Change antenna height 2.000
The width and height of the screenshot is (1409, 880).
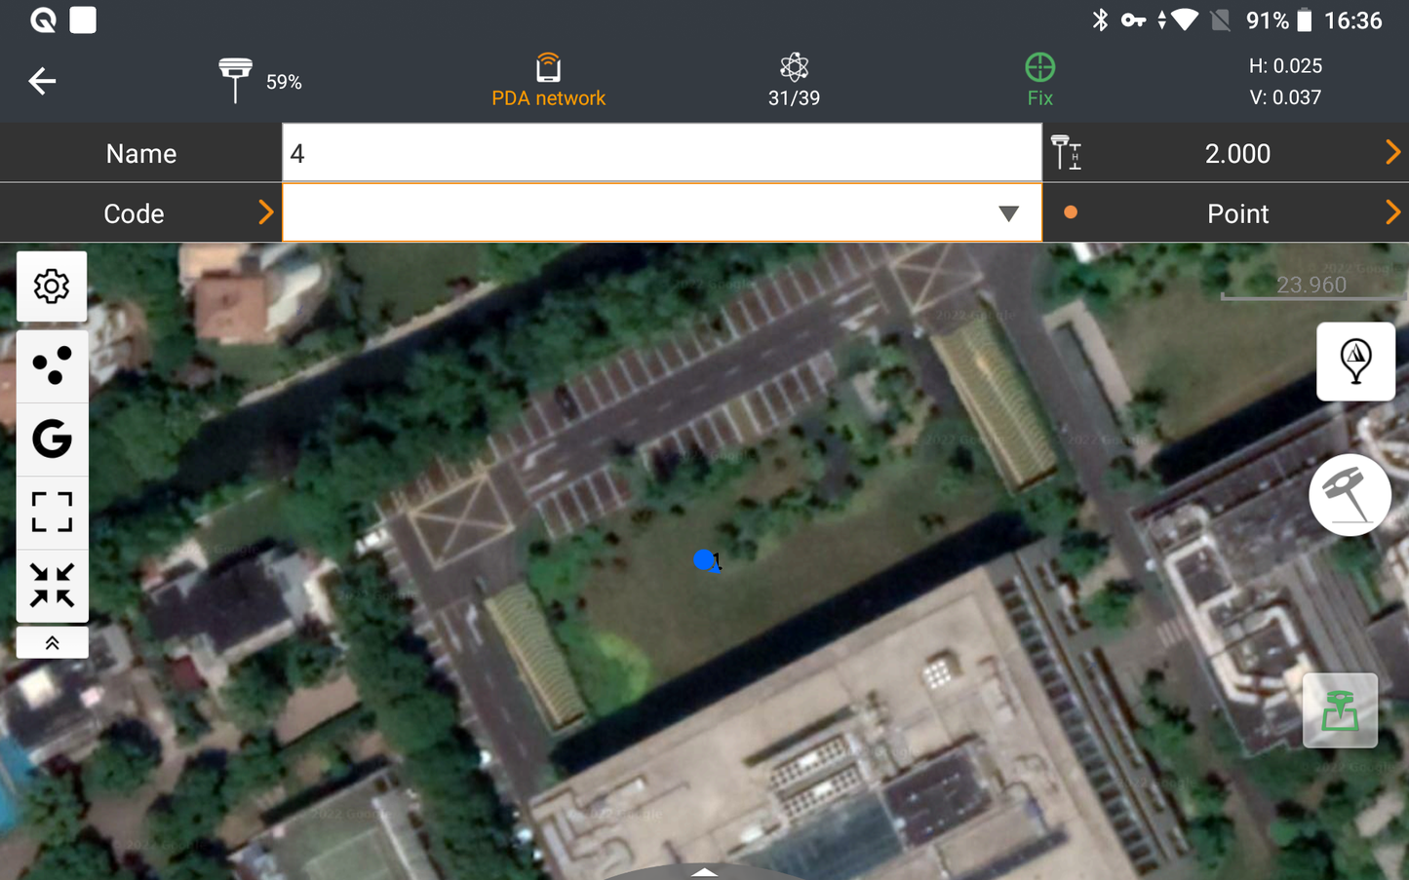[x=1236, y=153]
